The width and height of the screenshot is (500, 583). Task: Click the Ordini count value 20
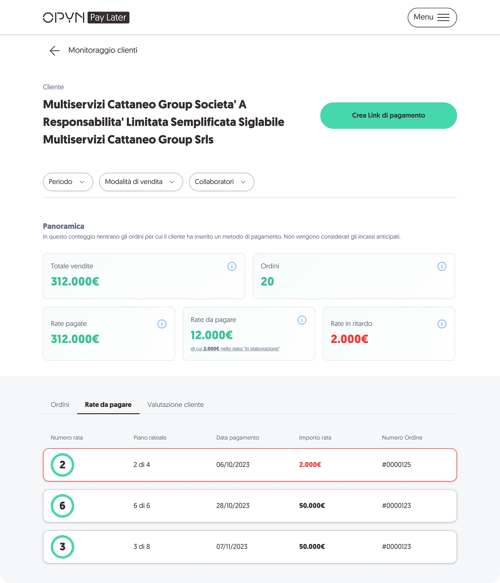pyautogui.click(x=267, y=281)
